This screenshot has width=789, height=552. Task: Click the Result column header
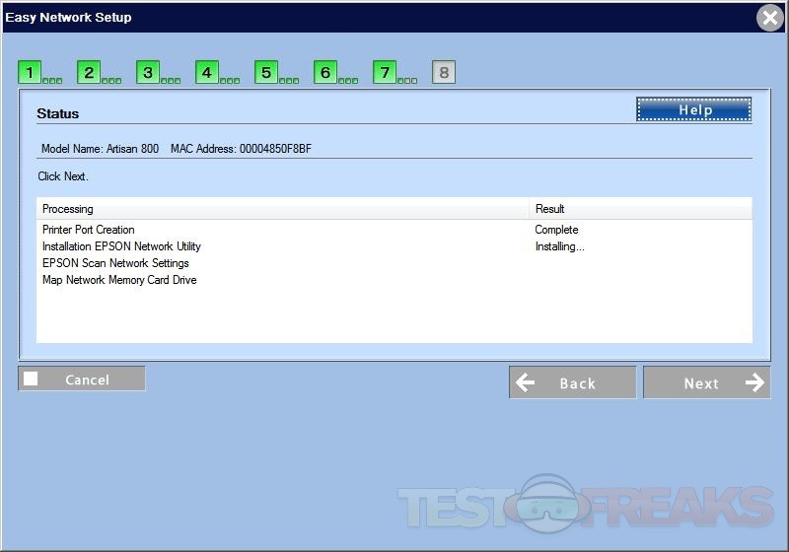pyautogui.click(x=640, y=209)
